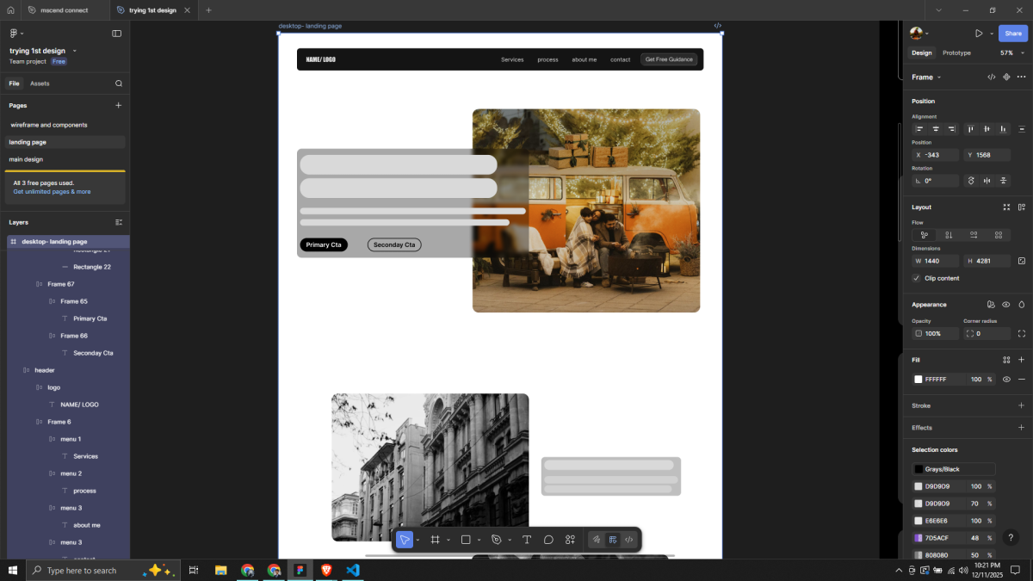This screenshot has height=581, width=1033.
Task: Expand the rectangle shape tools dropdown
Action: (479, 540)
